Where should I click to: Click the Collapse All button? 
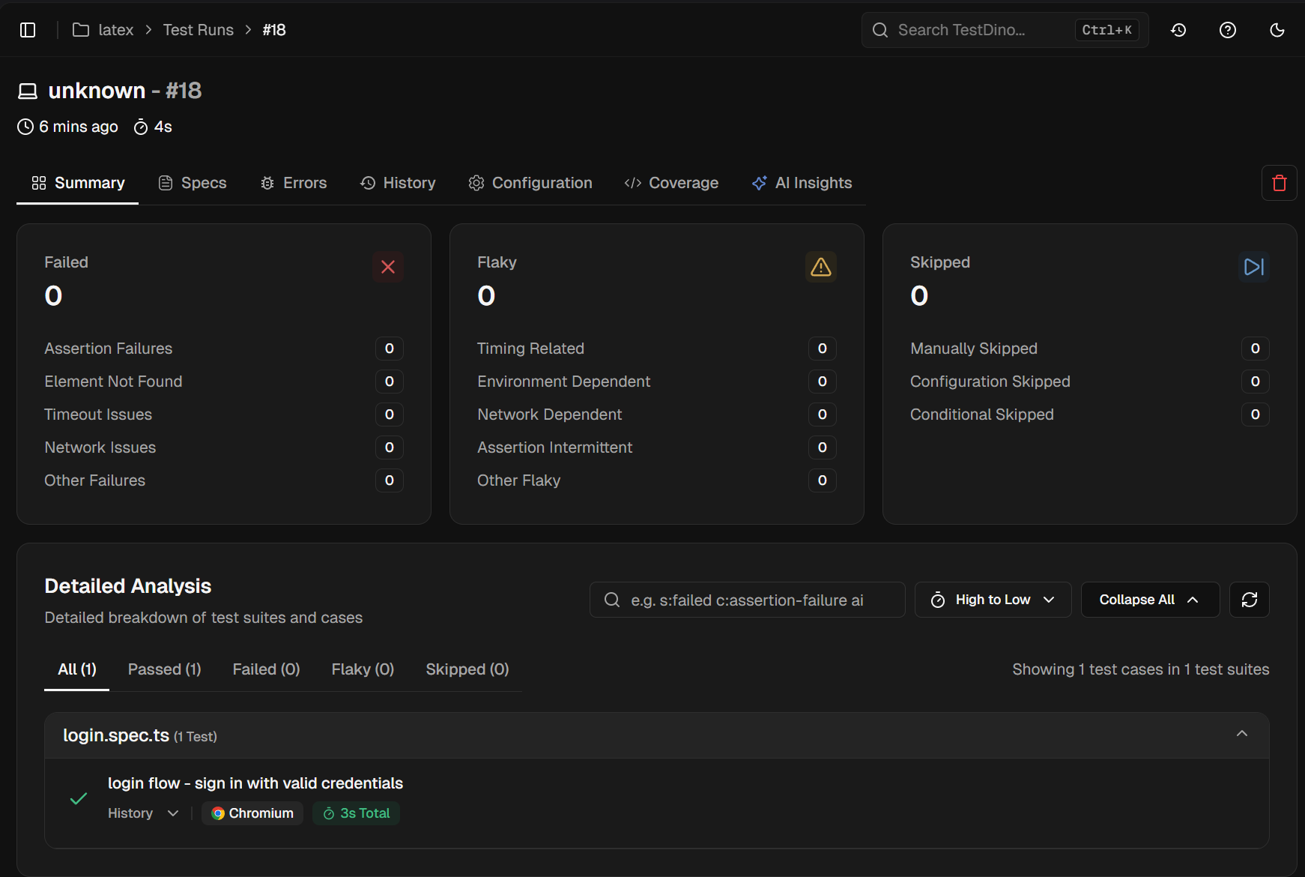click(x=1149, y=600)
